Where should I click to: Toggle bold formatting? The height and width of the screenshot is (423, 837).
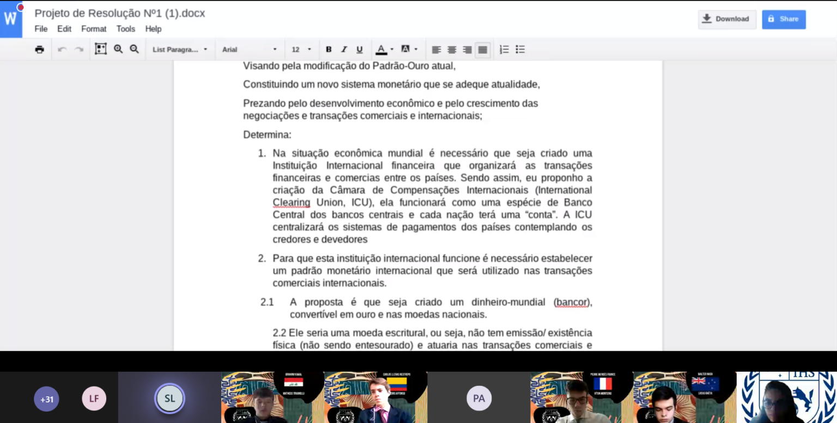point(329,50)
